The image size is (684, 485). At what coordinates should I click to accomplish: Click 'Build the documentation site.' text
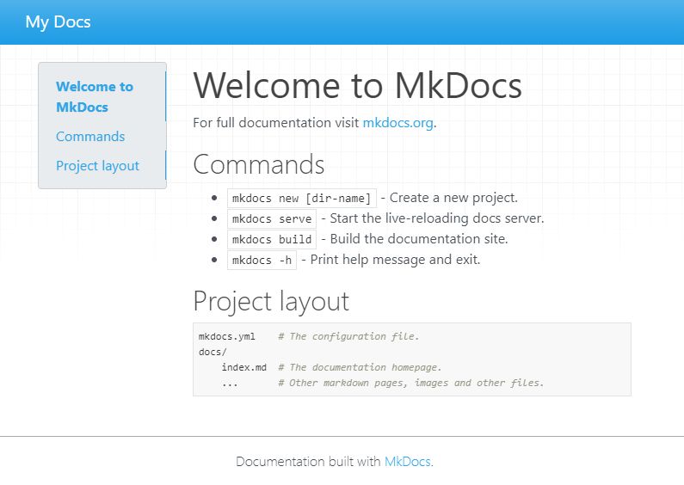click(x=419, y=239)
